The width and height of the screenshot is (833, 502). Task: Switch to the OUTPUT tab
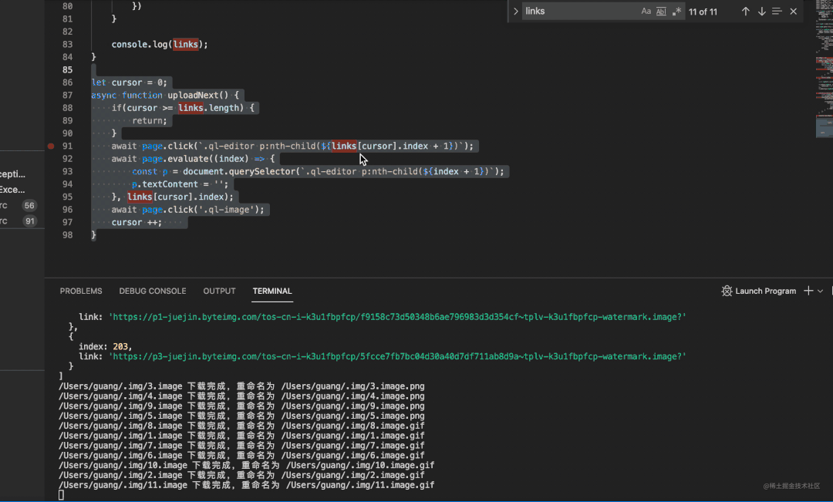pyautogui.click(x=219, y=291)
